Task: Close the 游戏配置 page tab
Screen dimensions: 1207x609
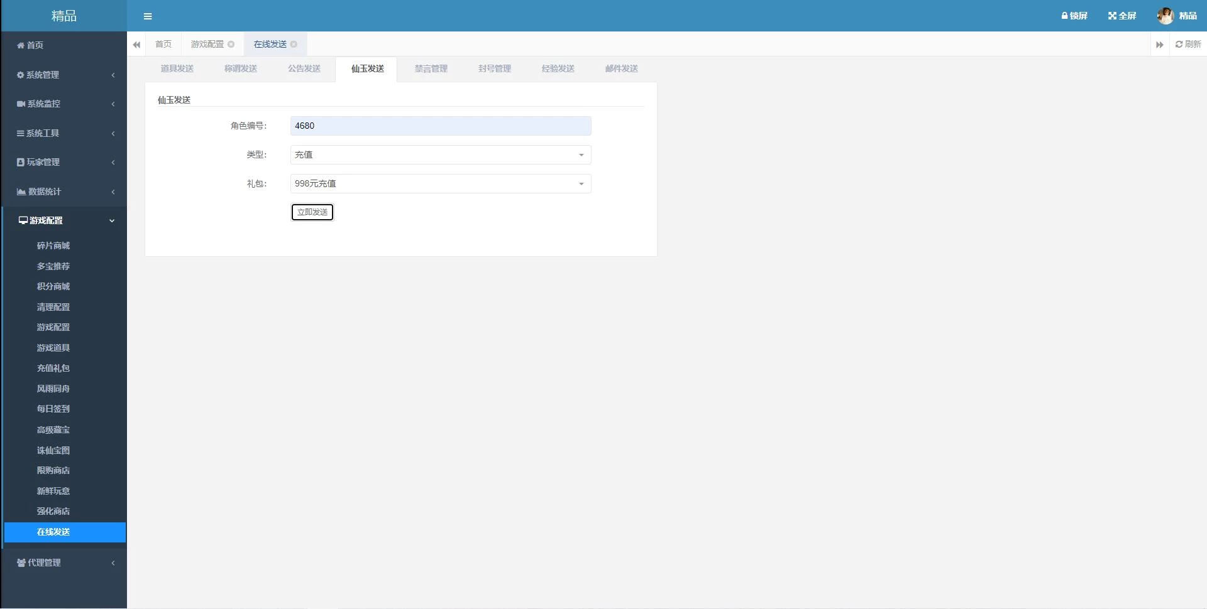Action: coord(231,45)
